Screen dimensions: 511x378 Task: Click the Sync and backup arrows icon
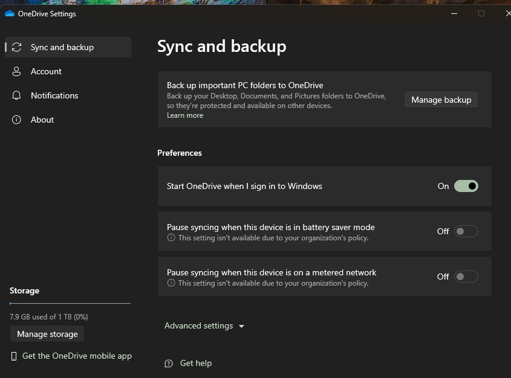[17, 47]
